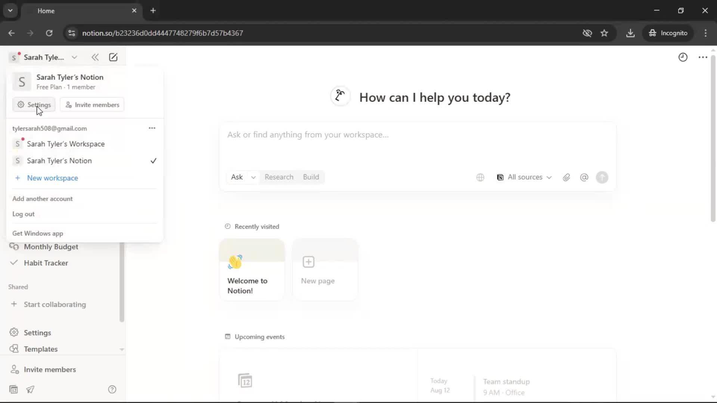Click the Recently visited heading
The height and width of the screenshot is (403, 717).
(x=257, y=227)
